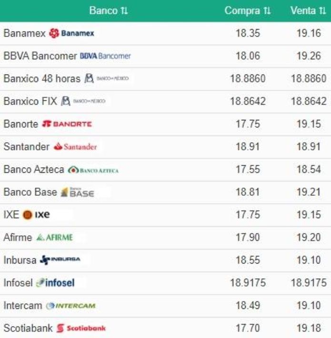Sort table by Banco column
This screenshot has height=338, width=331.
(109, 11)
